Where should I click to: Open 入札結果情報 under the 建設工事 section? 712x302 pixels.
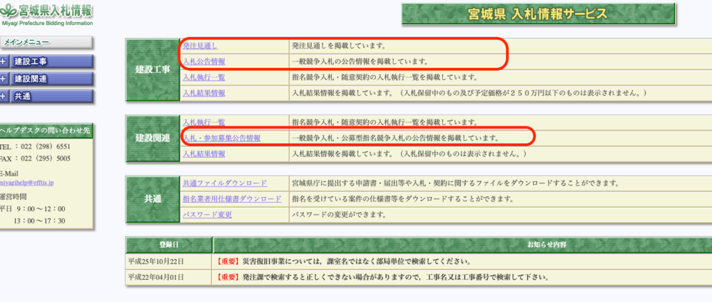point(203,93)
